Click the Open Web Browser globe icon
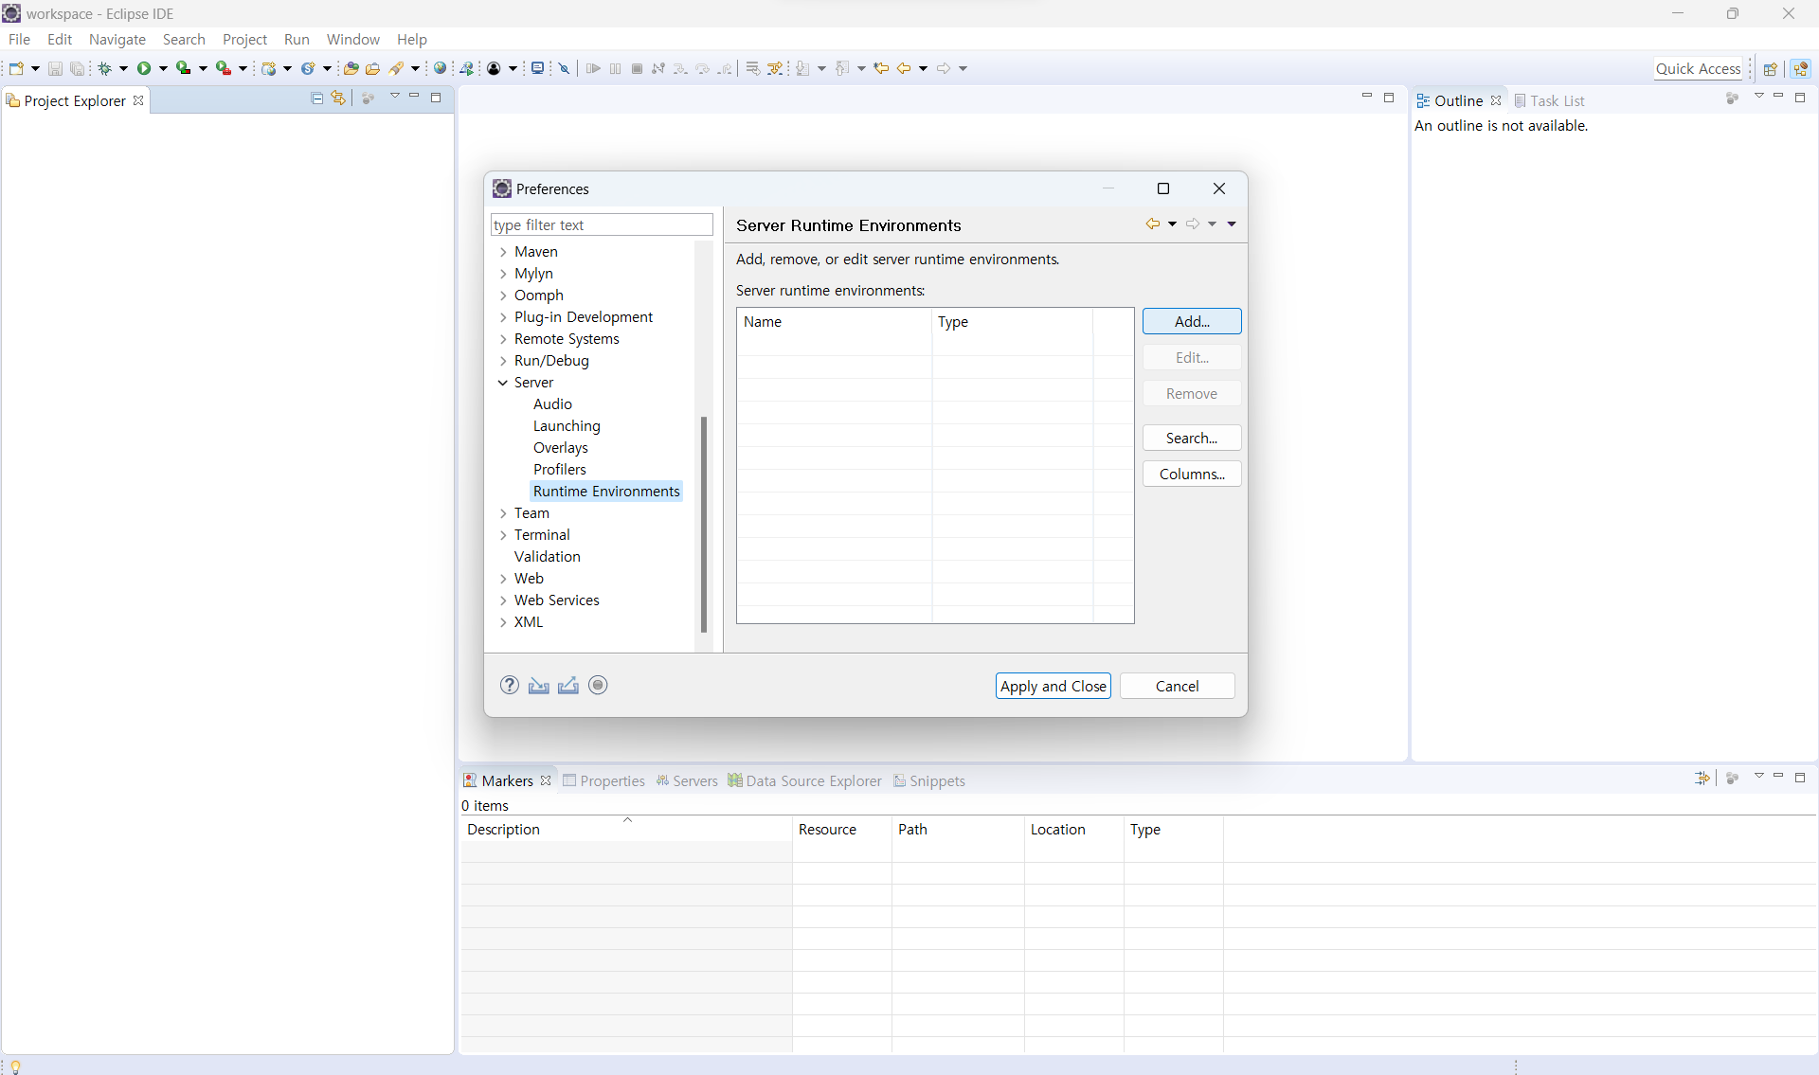The width and height of the screenshot is (1819, 1075). (x=440, y=68)
